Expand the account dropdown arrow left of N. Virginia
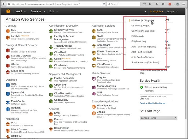This screenshot has width=188, height=139. tap(145, 11)
